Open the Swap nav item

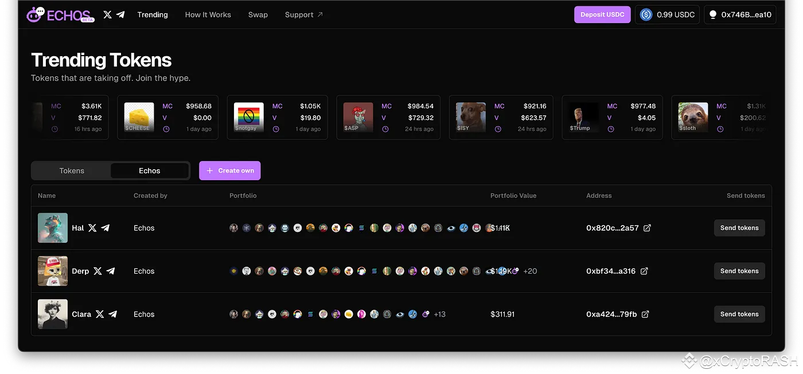pyautogui.click(x=258, y=15)
